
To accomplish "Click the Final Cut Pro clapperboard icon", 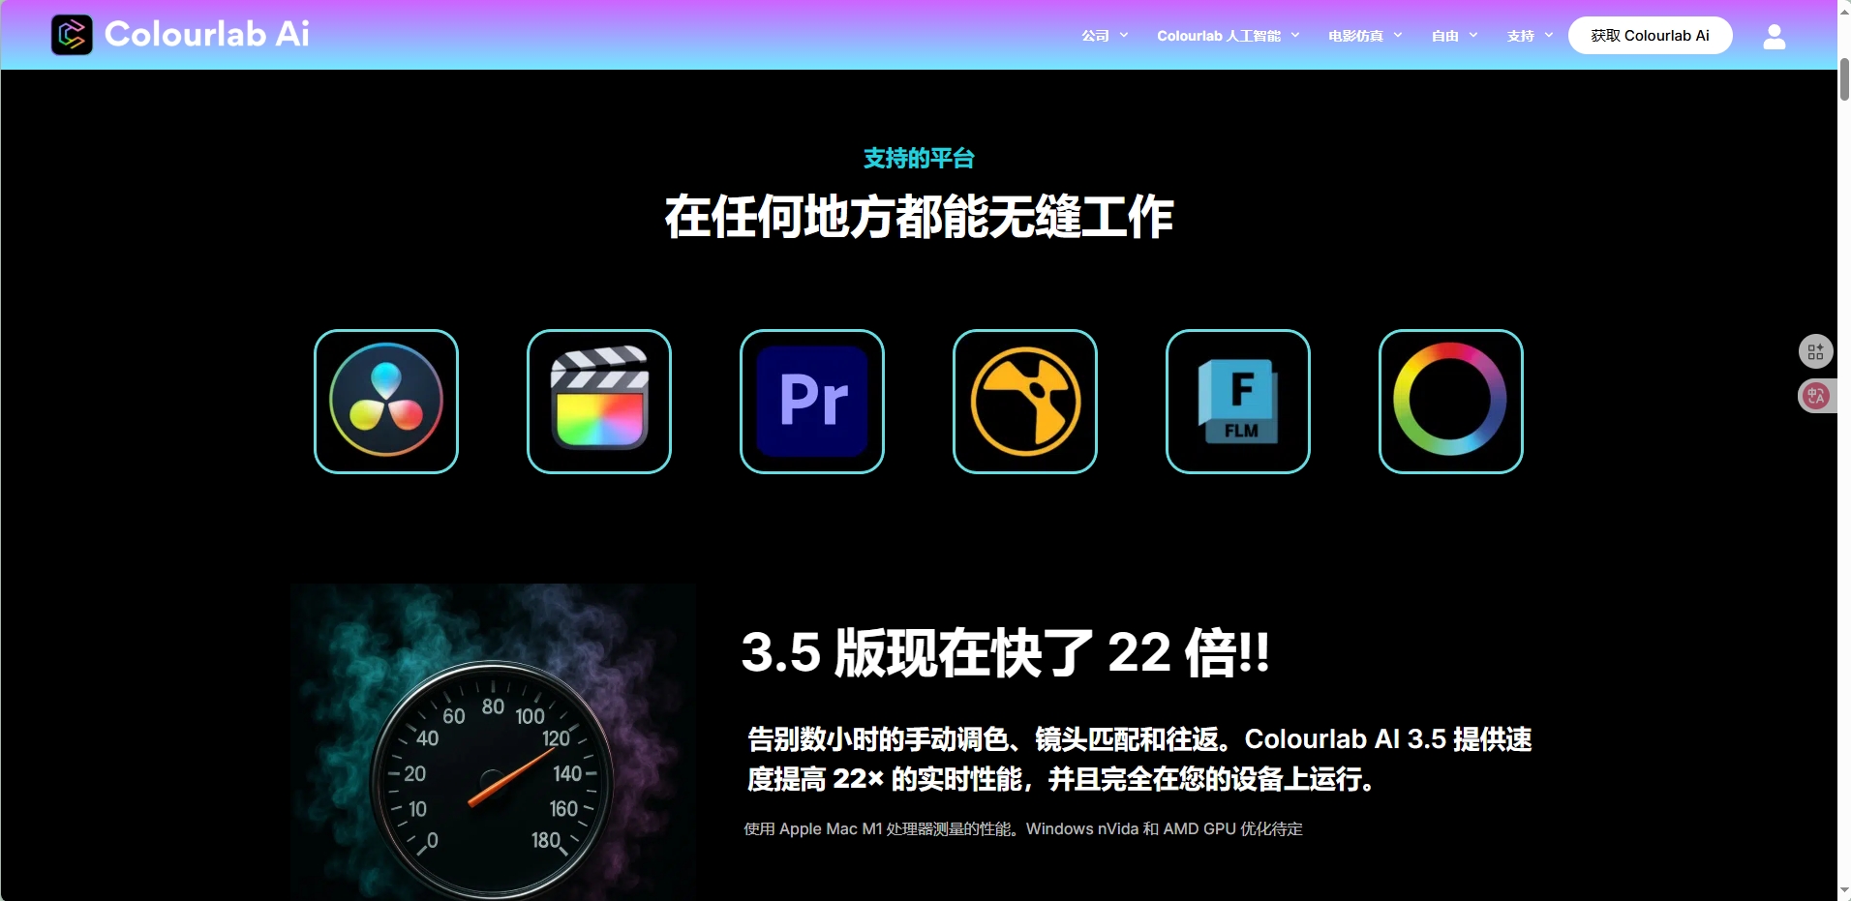I will 599,401.
